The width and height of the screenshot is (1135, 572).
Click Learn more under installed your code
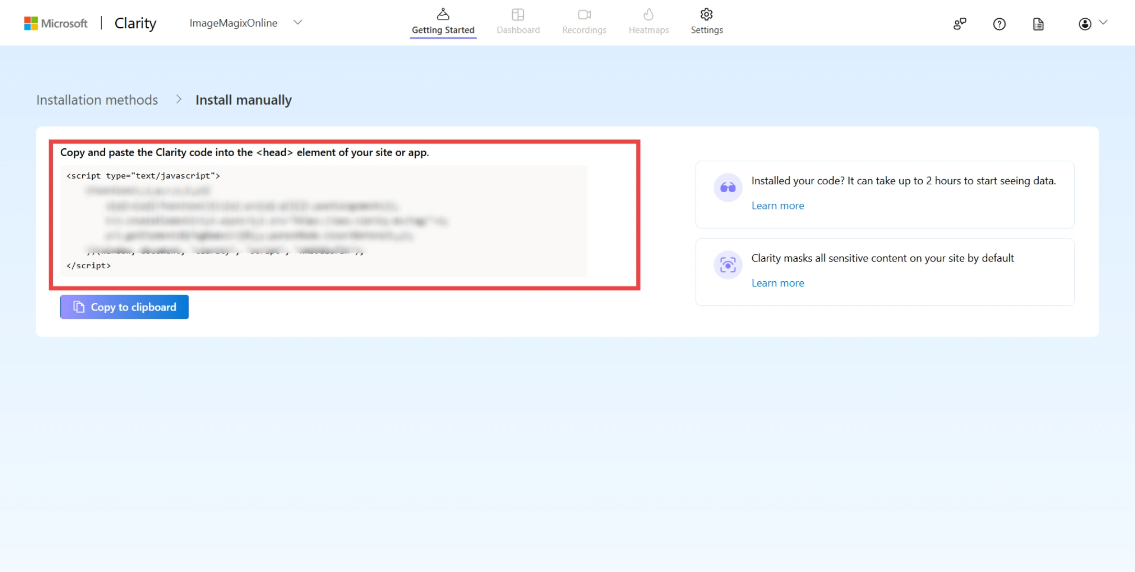(778, 205)
